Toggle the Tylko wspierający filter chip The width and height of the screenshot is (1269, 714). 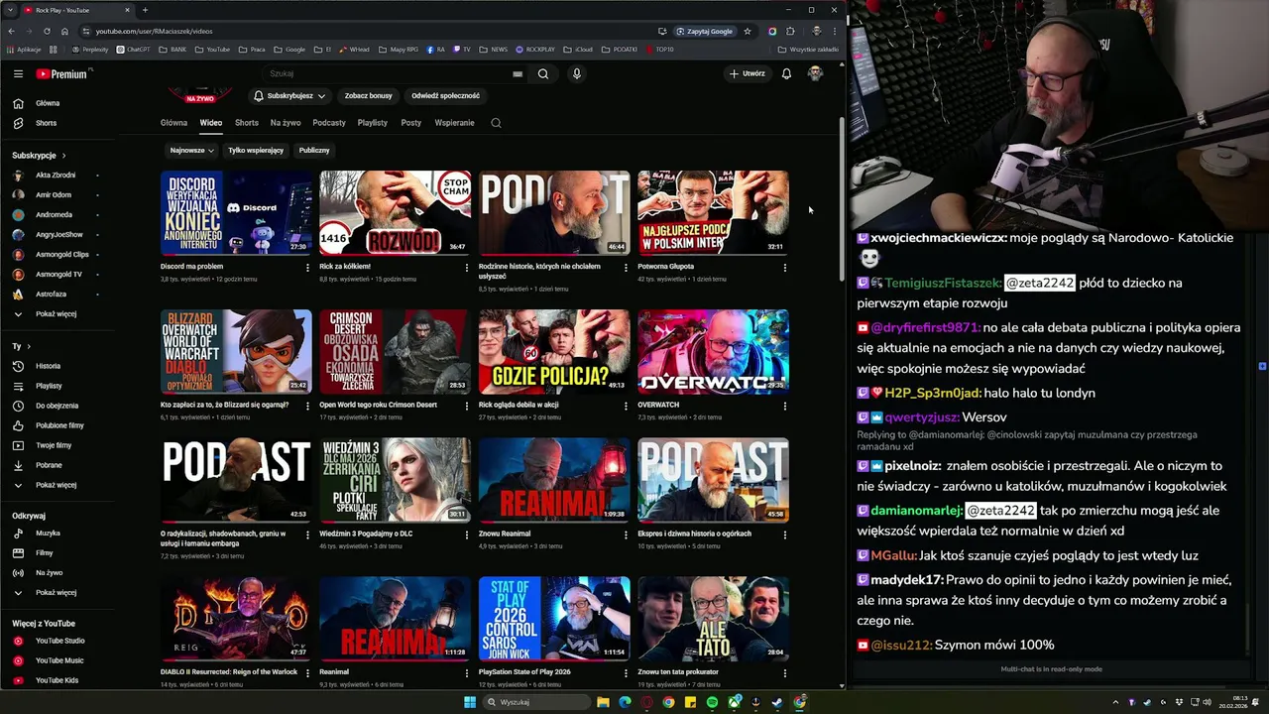256,150
